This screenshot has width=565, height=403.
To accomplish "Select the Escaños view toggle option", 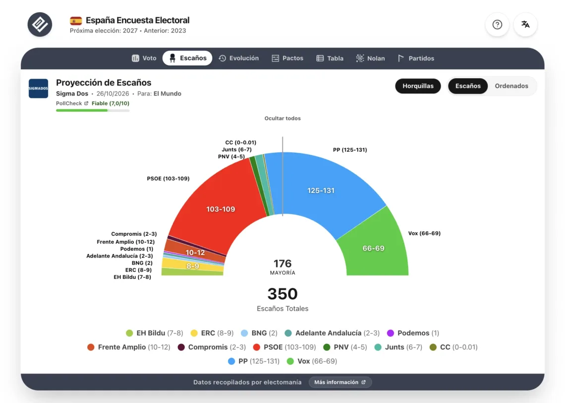I will (x=468, y=86).
